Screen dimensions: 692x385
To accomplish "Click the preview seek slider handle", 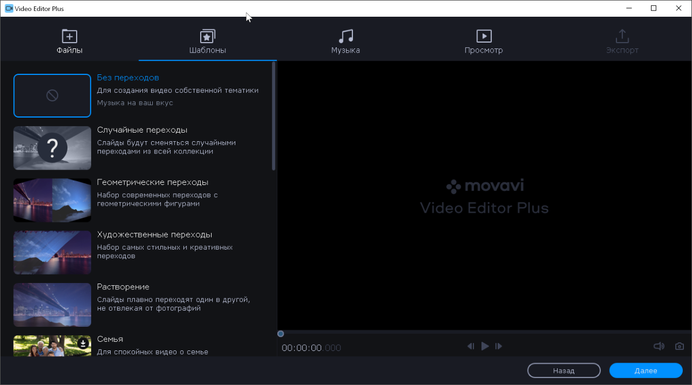I will point(280,334).
